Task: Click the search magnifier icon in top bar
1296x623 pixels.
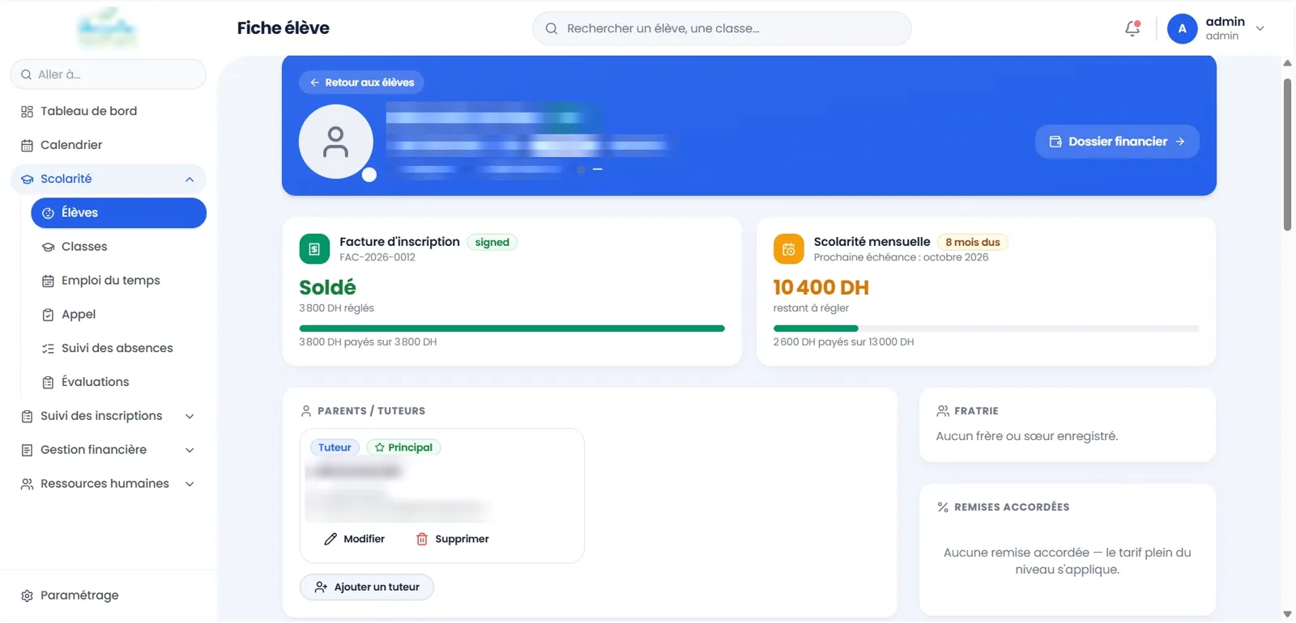Action: (552, 28)
